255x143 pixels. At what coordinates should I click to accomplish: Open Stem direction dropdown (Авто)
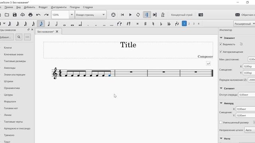(250, 130)
